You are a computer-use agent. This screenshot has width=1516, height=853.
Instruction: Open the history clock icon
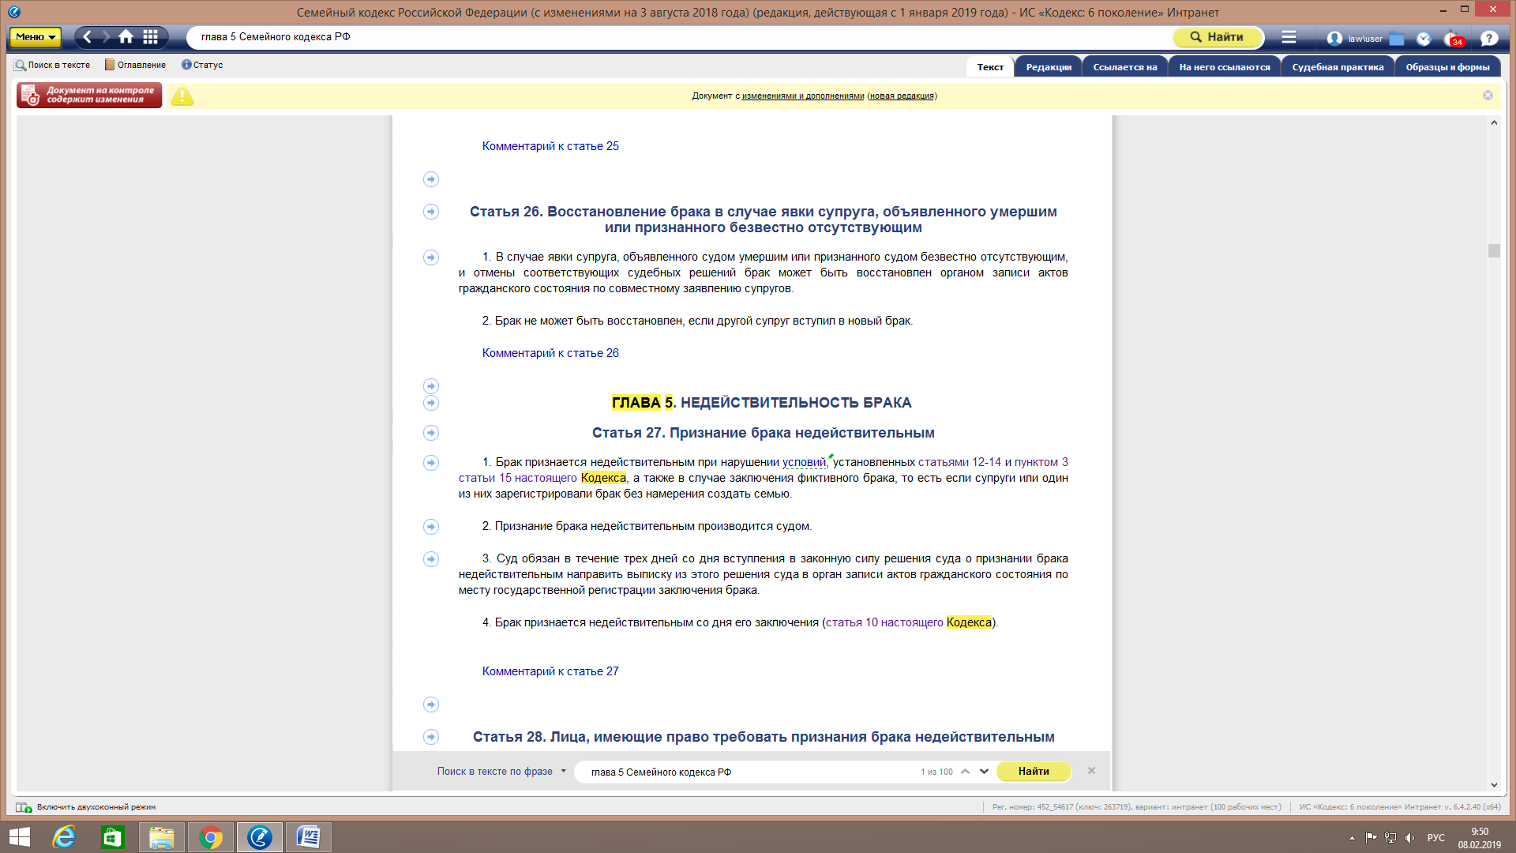(1424, 38)
